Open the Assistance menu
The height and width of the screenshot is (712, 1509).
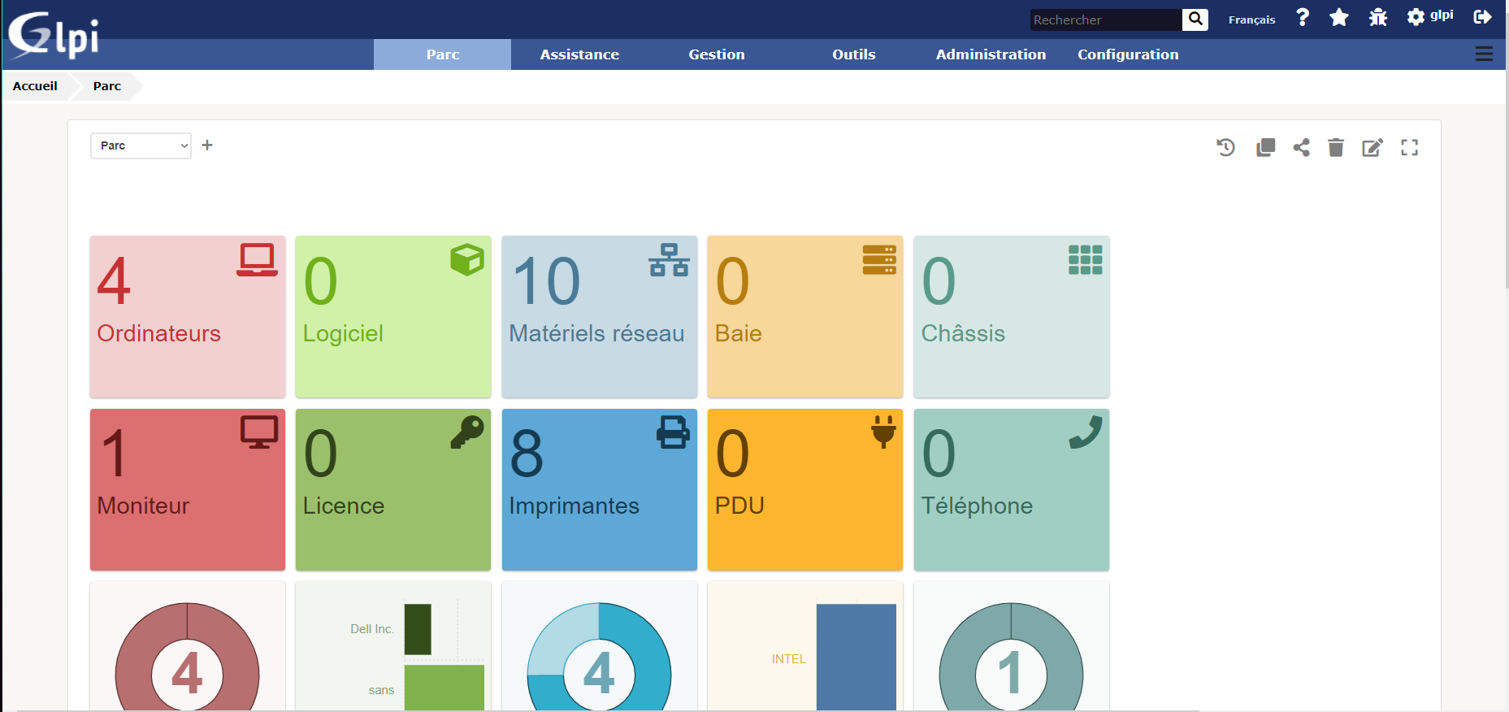(x=579, y=54)
